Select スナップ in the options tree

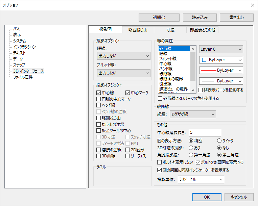tap(19, 65)
